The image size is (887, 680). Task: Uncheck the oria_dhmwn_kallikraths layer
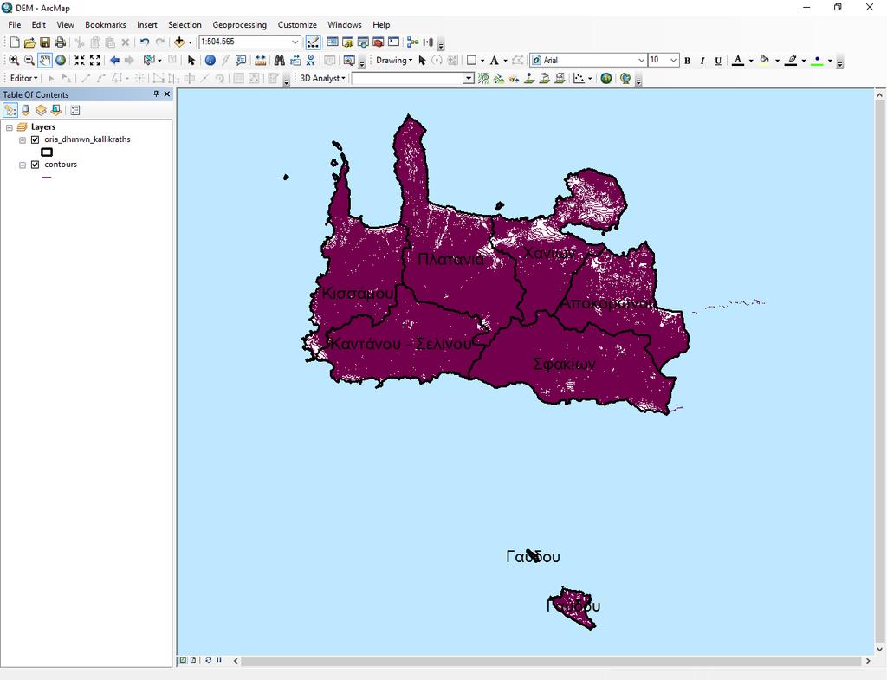tap(35, 139)
